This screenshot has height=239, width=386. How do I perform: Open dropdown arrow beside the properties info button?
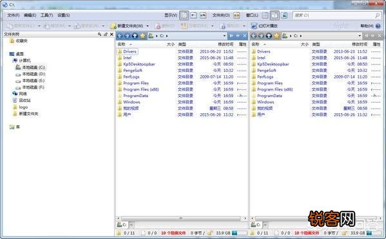[x=244, y=26]
